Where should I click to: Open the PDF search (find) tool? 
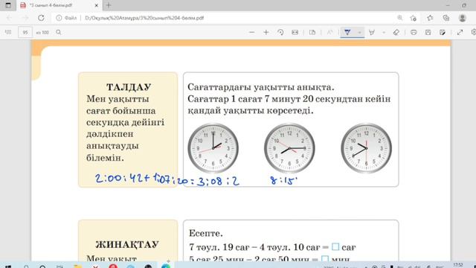59,32
